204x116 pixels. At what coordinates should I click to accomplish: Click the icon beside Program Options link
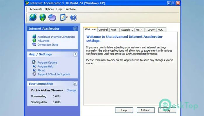click(x=34, y=62)
